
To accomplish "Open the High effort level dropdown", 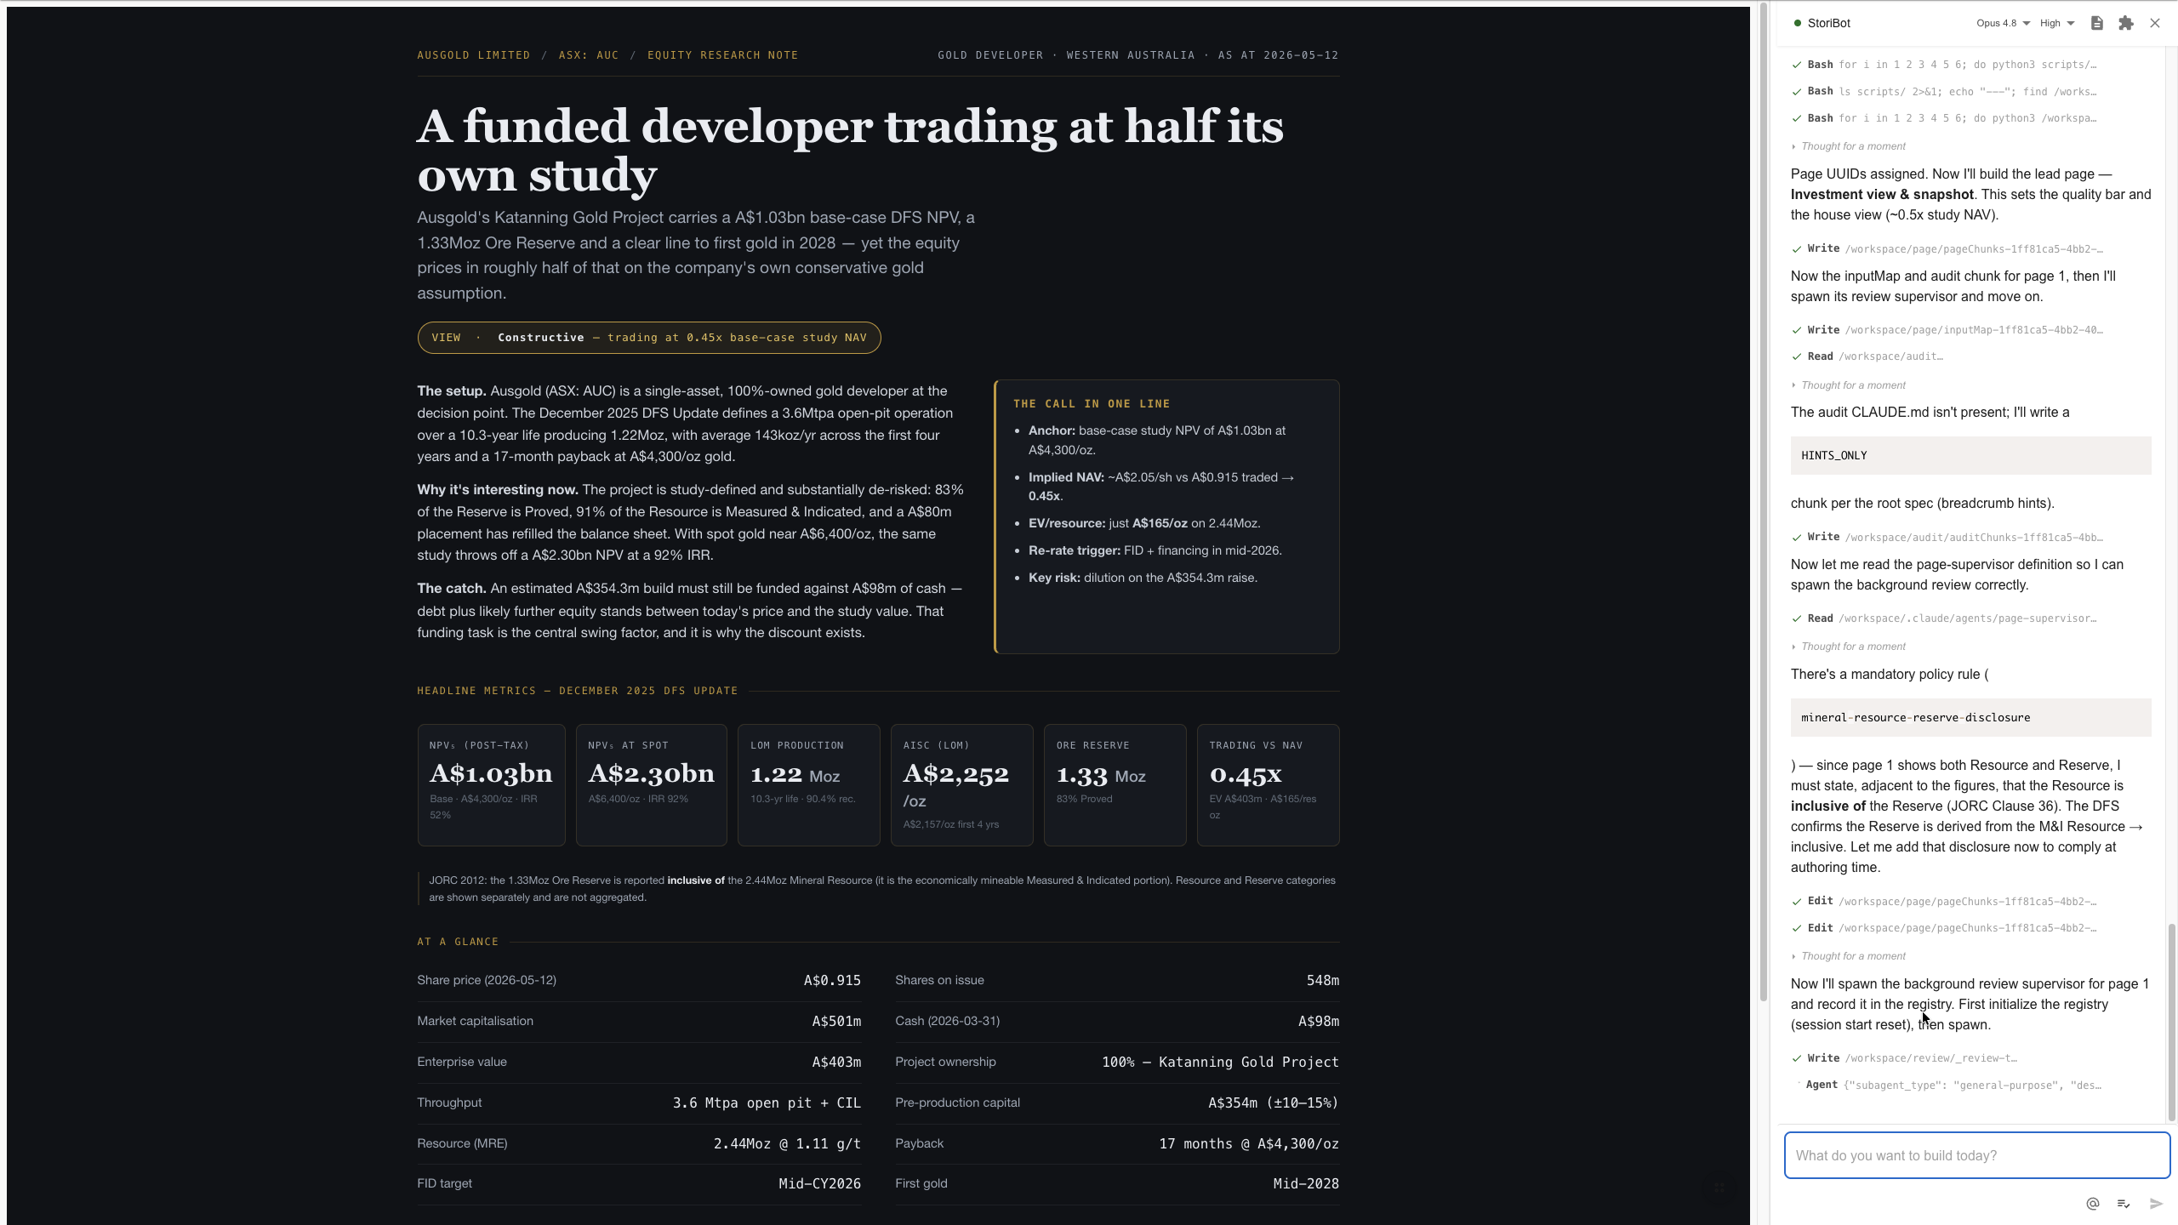I will click(x=2056, y=23).
